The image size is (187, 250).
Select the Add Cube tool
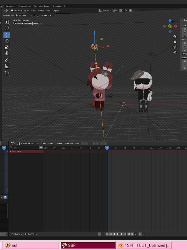tap(7, 73)
